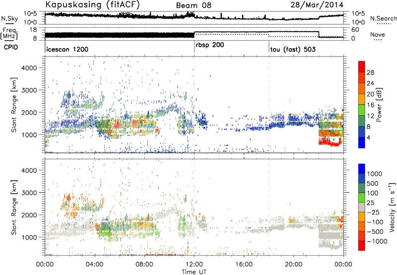397x275 pixels.
Task: Click the '20:00' time axis tick label
Action: pyautogui.click(x=294, y=265)
